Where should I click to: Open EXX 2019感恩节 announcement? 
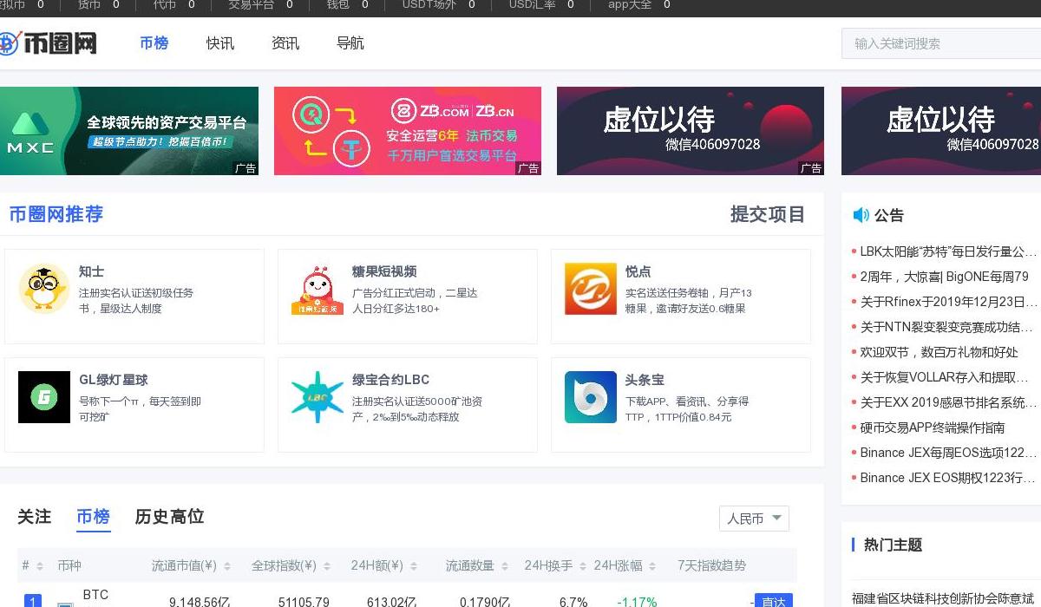click(x=948, y=402)
